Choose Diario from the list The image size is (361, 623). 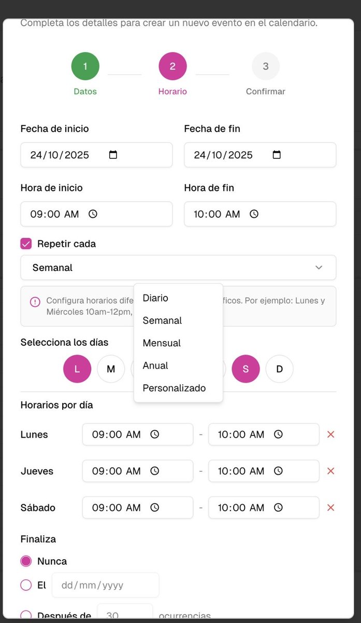click(178, 298)
